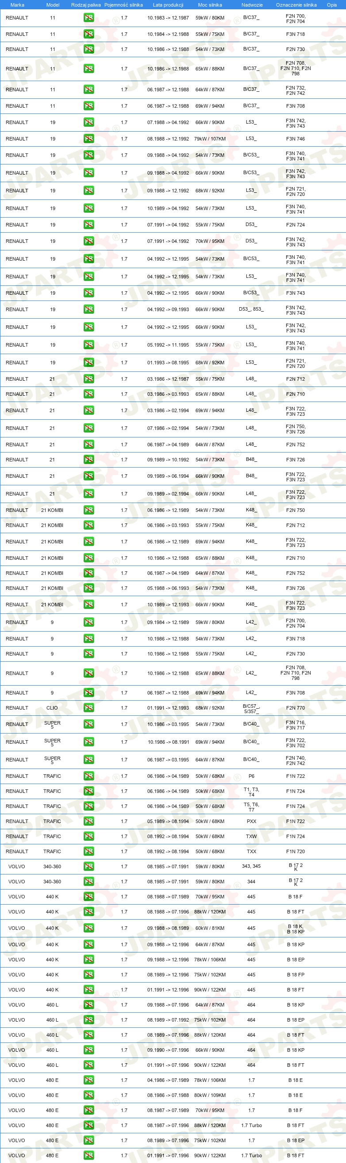Viewport: 346px width, 1163px height.
Task: Click fuel icon in Volvo 440 K B 18 FP row
Action: (89, 974)
